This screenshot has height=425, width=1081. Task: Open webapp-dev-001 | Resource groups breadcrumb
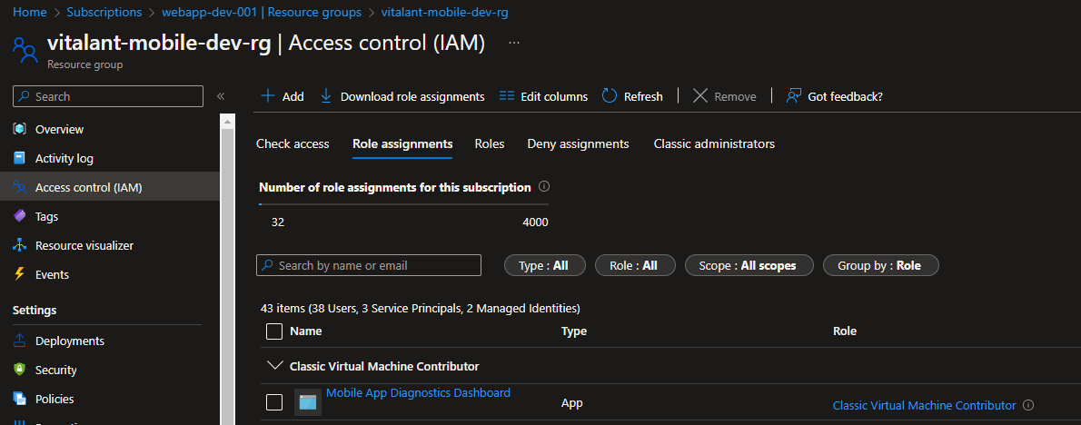(262, 12)
